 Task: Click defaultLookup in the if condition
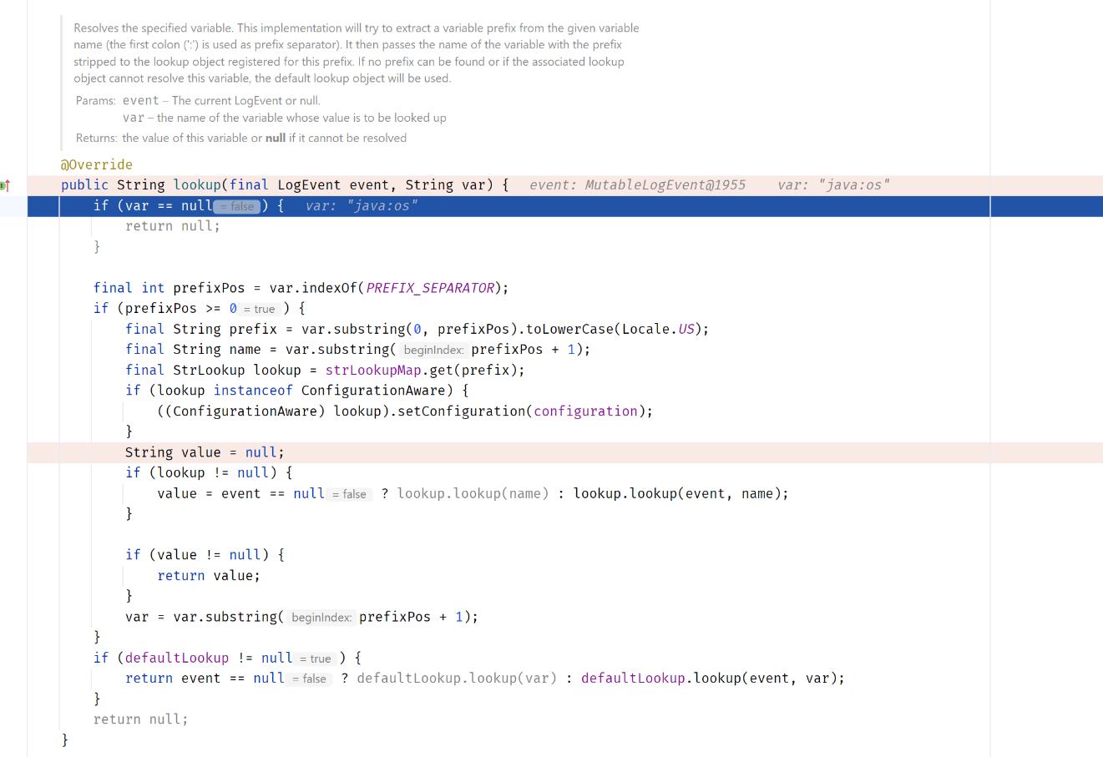177,658
